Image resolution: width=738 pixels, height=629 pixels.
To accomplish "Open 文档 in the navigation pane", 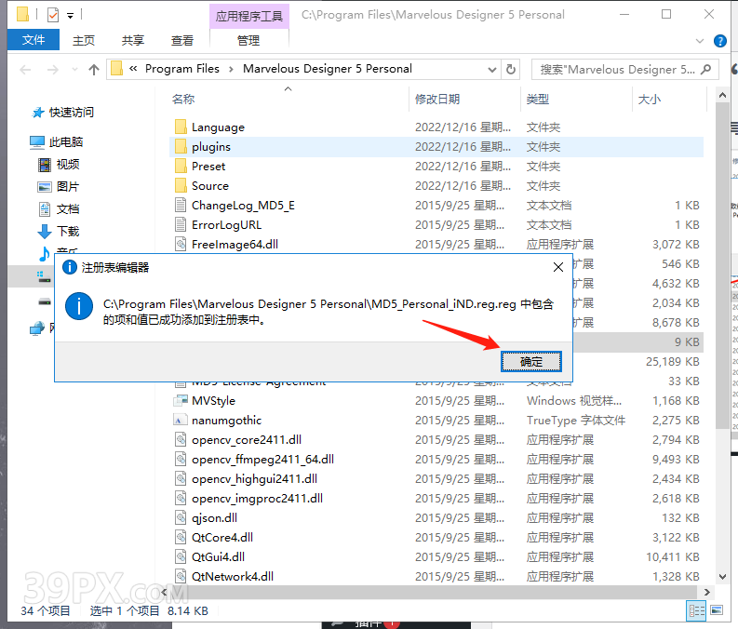I will (68, 208).
